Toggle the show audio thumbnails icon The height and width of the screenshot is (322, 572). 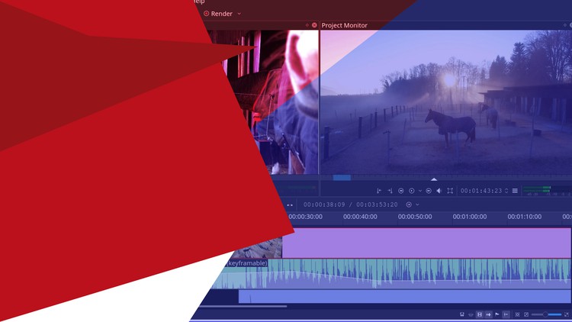pyautogui.click(x=488, y=314)
